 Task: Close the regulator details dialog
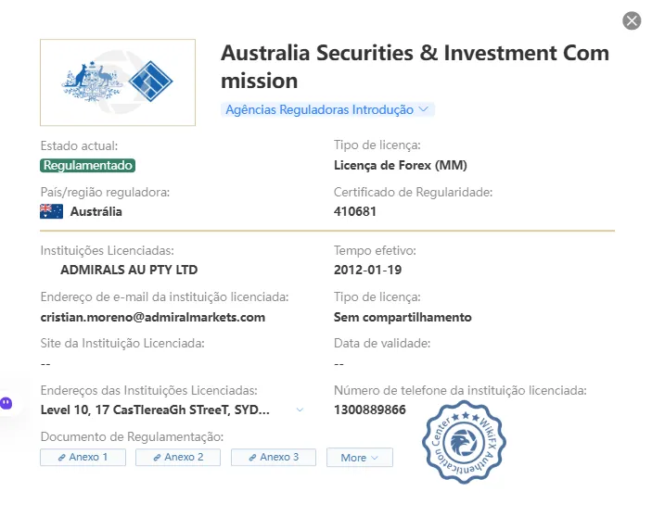click(632, 20)
